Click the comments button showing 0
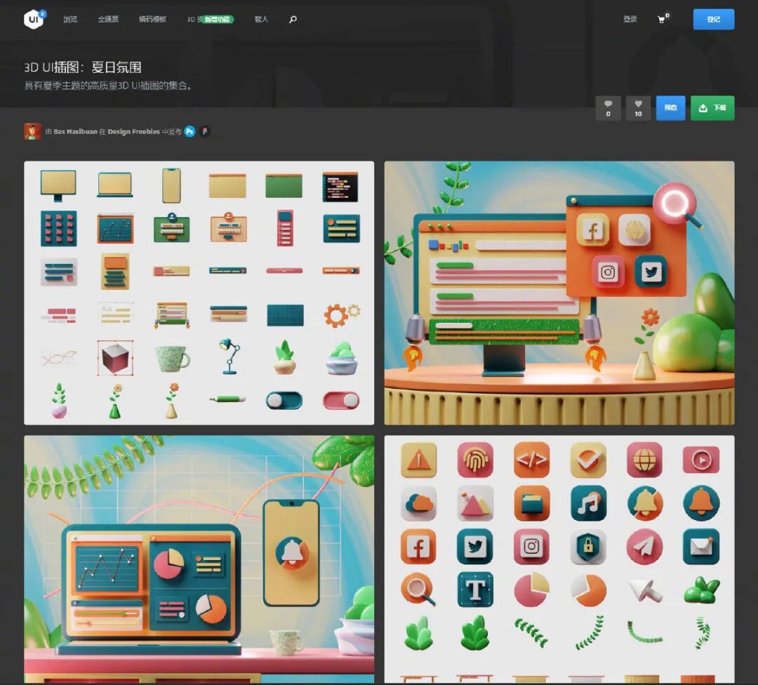This screenshot has width=758, height=685. pyautogui.click(x=608, y=108)
